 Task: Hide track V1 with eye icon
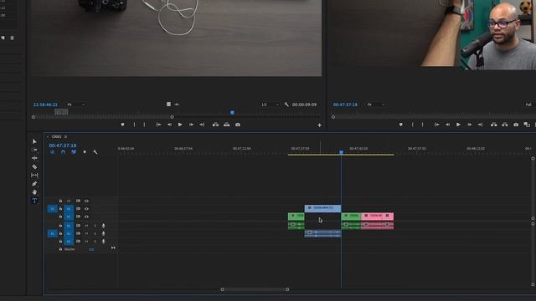coord(86,217)
